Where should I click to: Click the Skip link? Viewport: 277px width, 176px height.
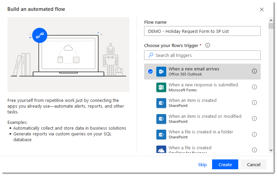[x=202, y=164]
